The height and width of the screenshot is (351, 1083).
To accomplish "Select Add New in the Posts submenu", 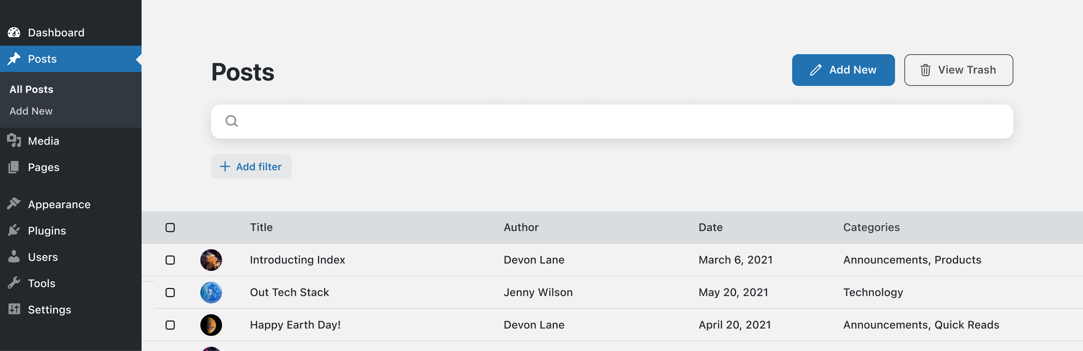I will tap(31, 111).
